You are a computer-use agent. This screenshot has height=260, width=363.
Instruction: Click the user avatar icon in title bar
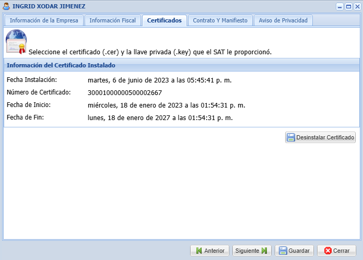click(x=6, y=6)
